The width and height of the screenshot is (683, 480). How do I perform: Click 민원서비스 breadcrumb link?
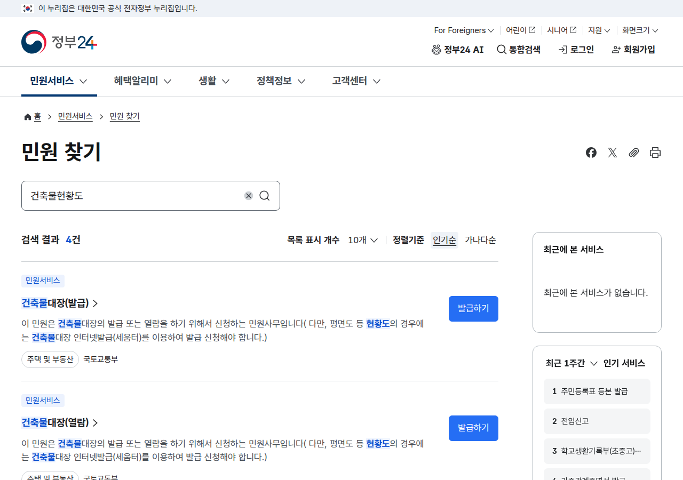click(x=75, y=116)
